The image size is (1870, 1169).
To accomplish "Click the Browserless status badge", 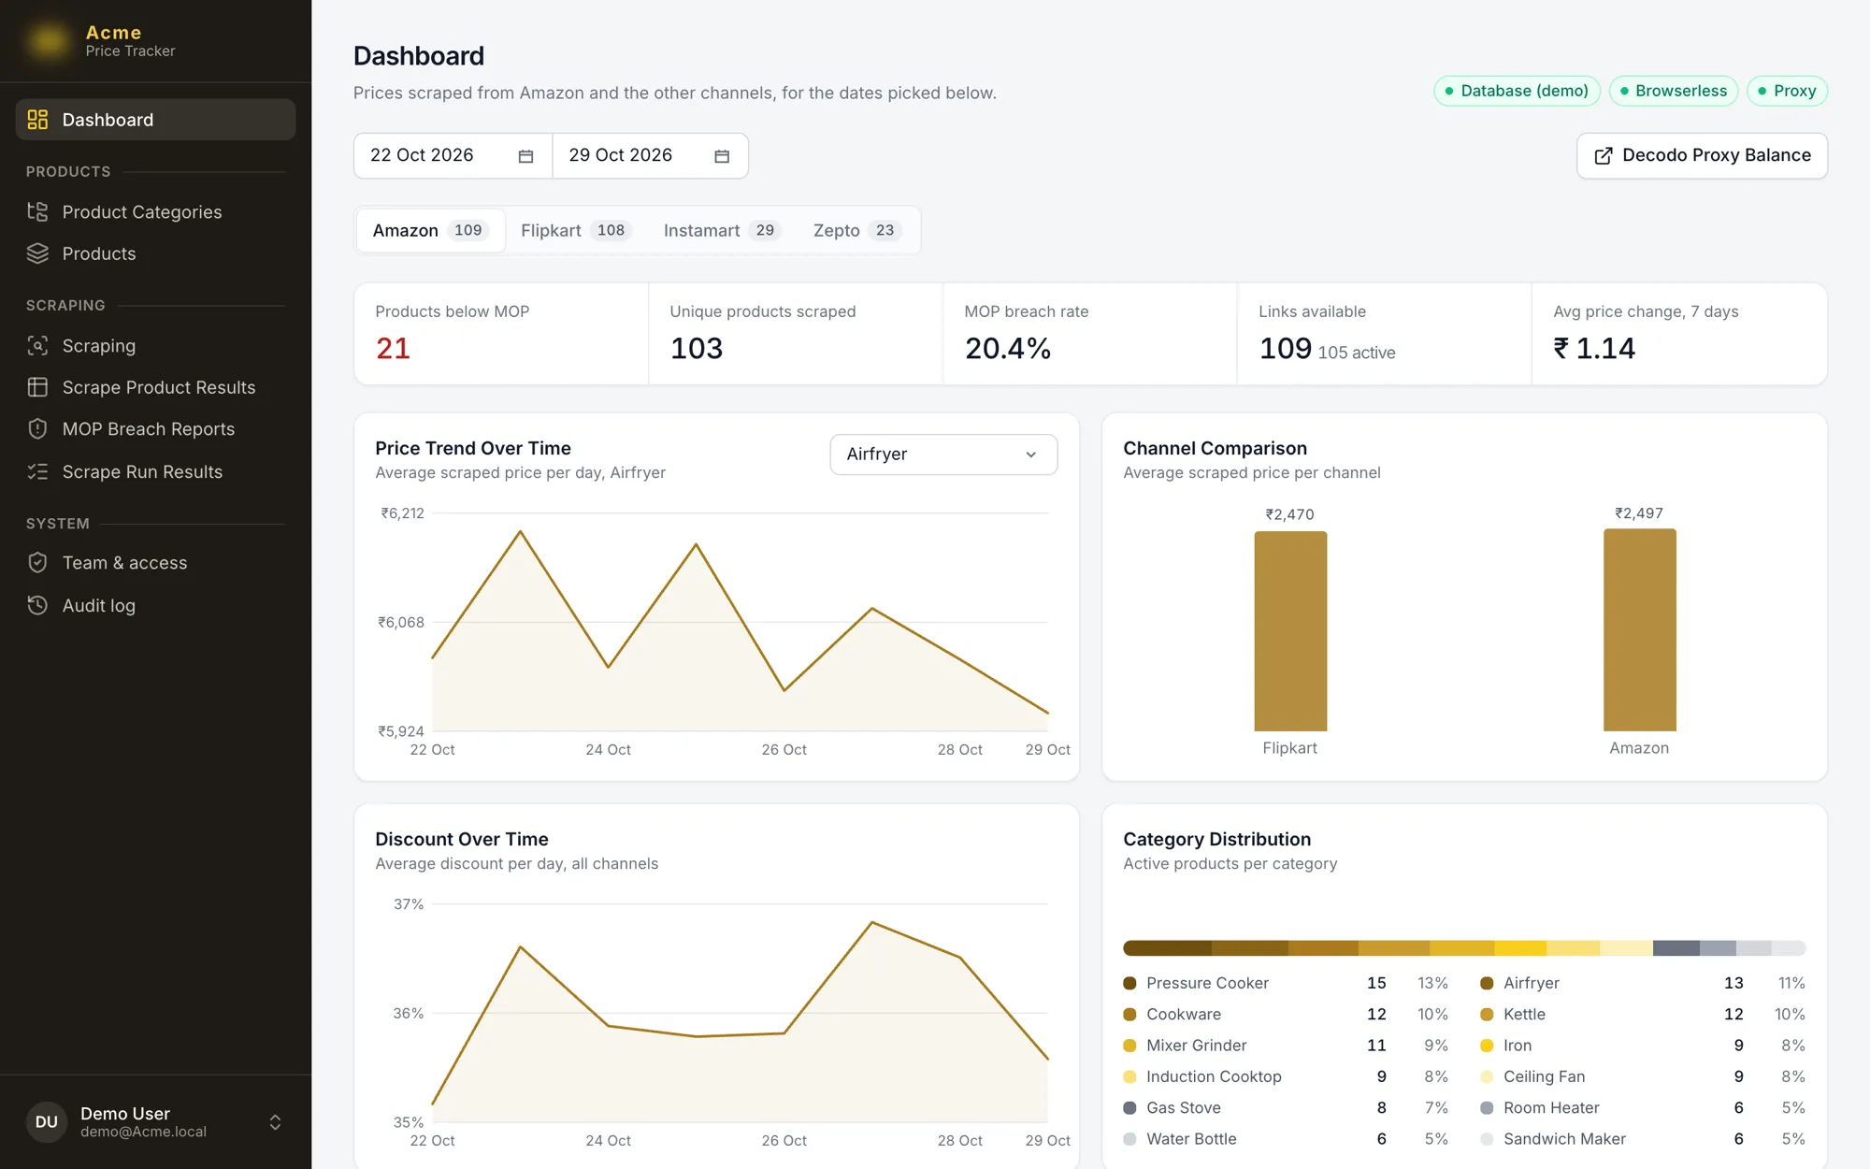I will tap(1674, 91).
